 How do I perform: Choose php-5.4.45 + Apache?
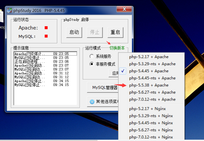click(x=151, y=71)
